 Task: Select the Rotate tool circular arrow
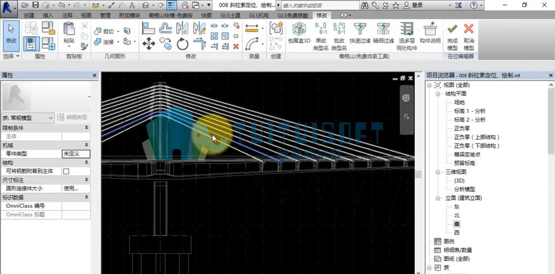(x=182, y=44)
